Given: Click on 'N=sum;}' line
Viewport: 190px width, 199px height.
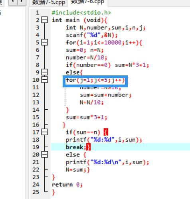Looking at the screenshot, I should pyautogui.click(x=78, y=170).
